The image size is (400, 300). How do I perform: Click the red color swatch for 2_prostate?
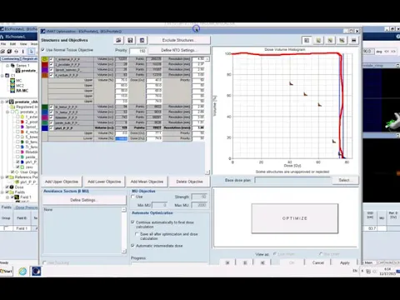click(45, 64)
